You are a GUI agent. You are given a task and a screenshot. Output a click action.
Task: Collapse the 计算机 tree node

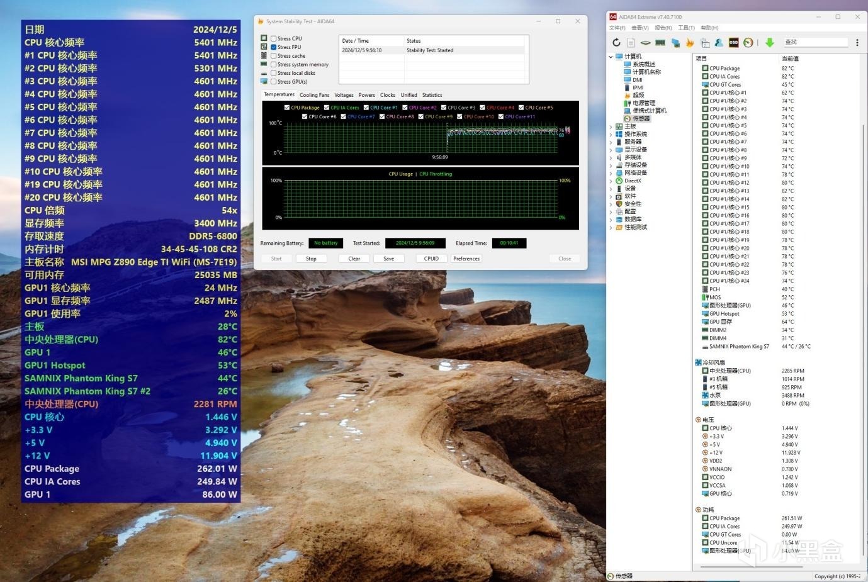click(611, 57)
